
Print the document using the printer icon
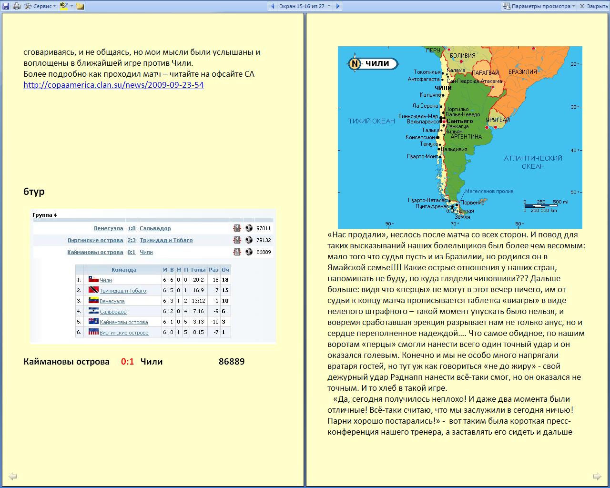point(17,6)
